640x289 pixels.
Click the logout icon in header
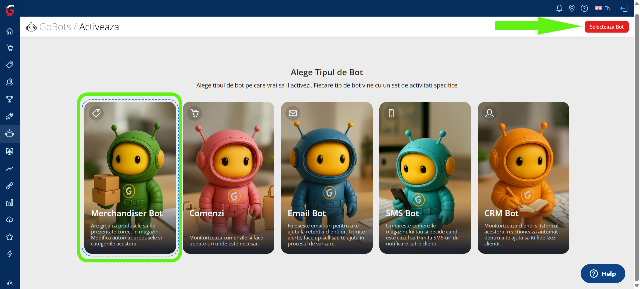coord(624,8)
